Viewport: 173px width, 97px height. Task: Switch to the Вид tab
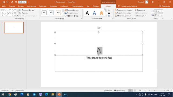[x=88, y=6]
